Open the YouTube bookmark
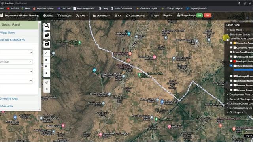Image resolution: width=253 pixels, height=142 pixels. click(13, 9)
